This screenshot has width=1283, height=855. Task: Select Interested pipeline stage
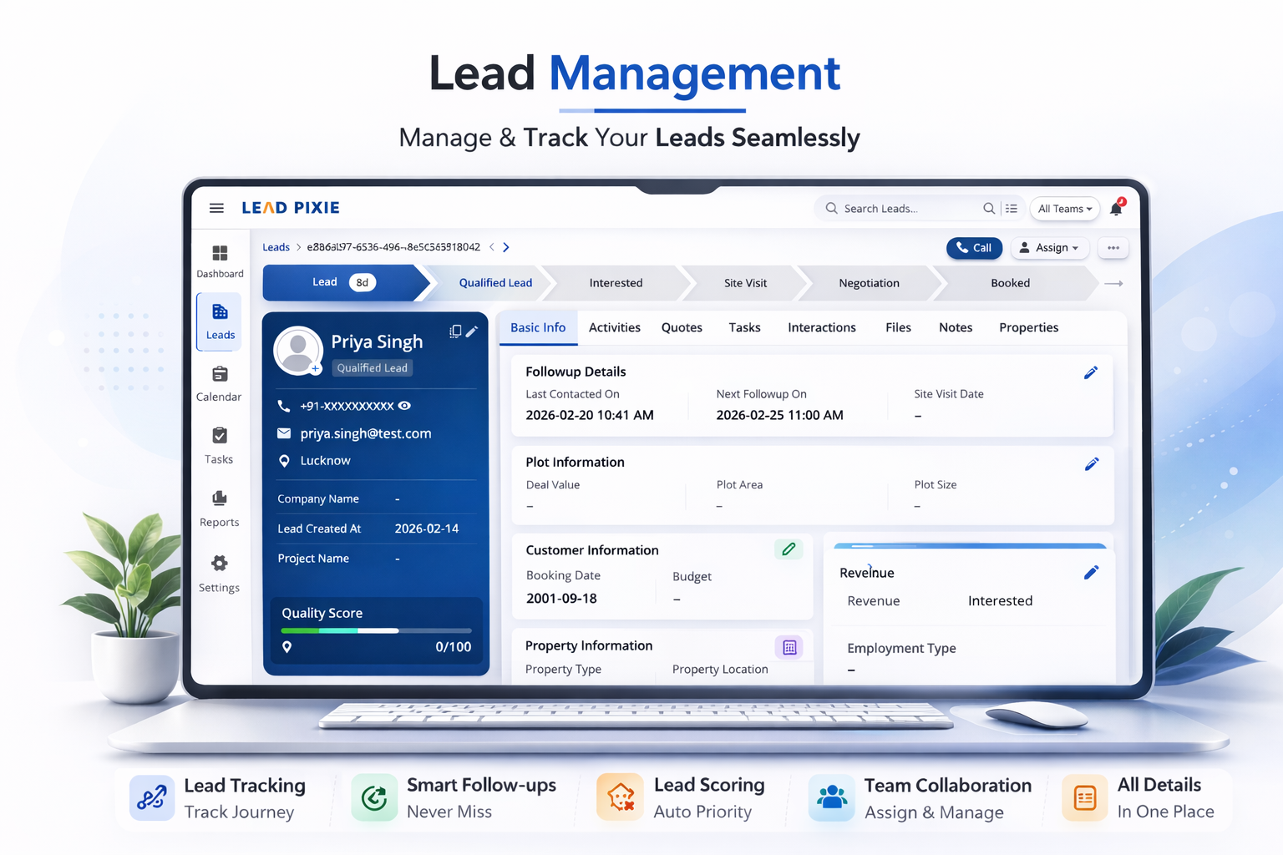pyautogui.click(x=616, y=283)
